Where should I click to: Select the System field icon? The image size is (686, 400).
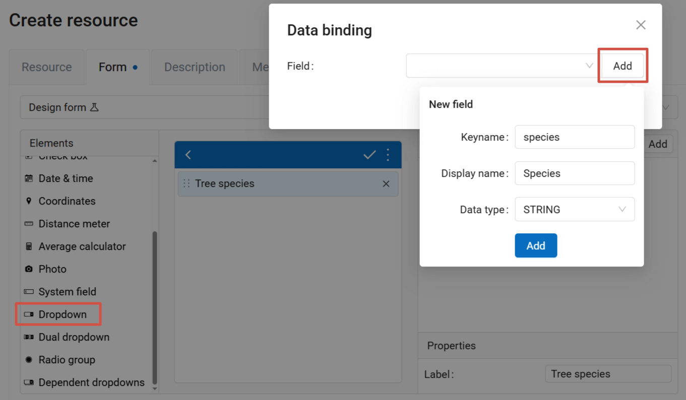[29, 292]
